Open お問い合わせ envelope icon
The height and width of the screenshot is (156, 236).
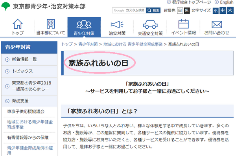pyautogui.click(x=217, y=24)
